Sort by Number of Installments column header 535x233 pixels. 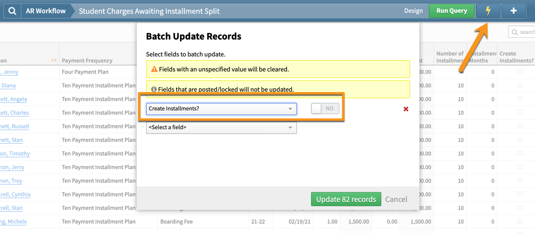tap(450, 57)
